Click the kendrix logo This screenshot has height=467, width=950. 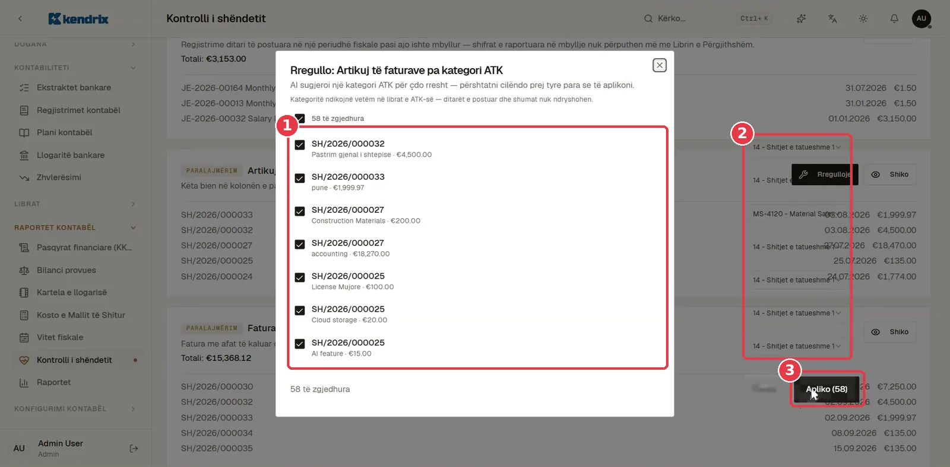[x=78, y=19]
